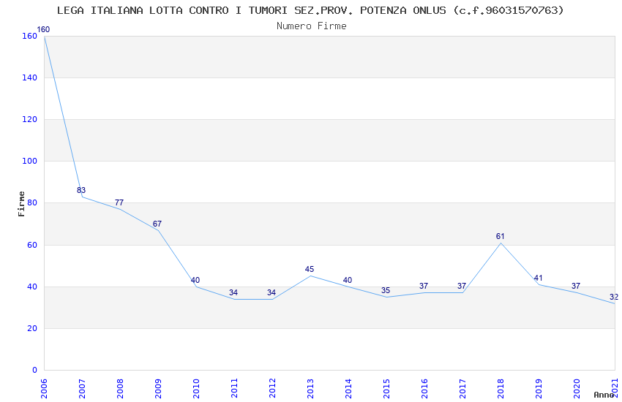Click the x-axis year 2006

[44, 389]
